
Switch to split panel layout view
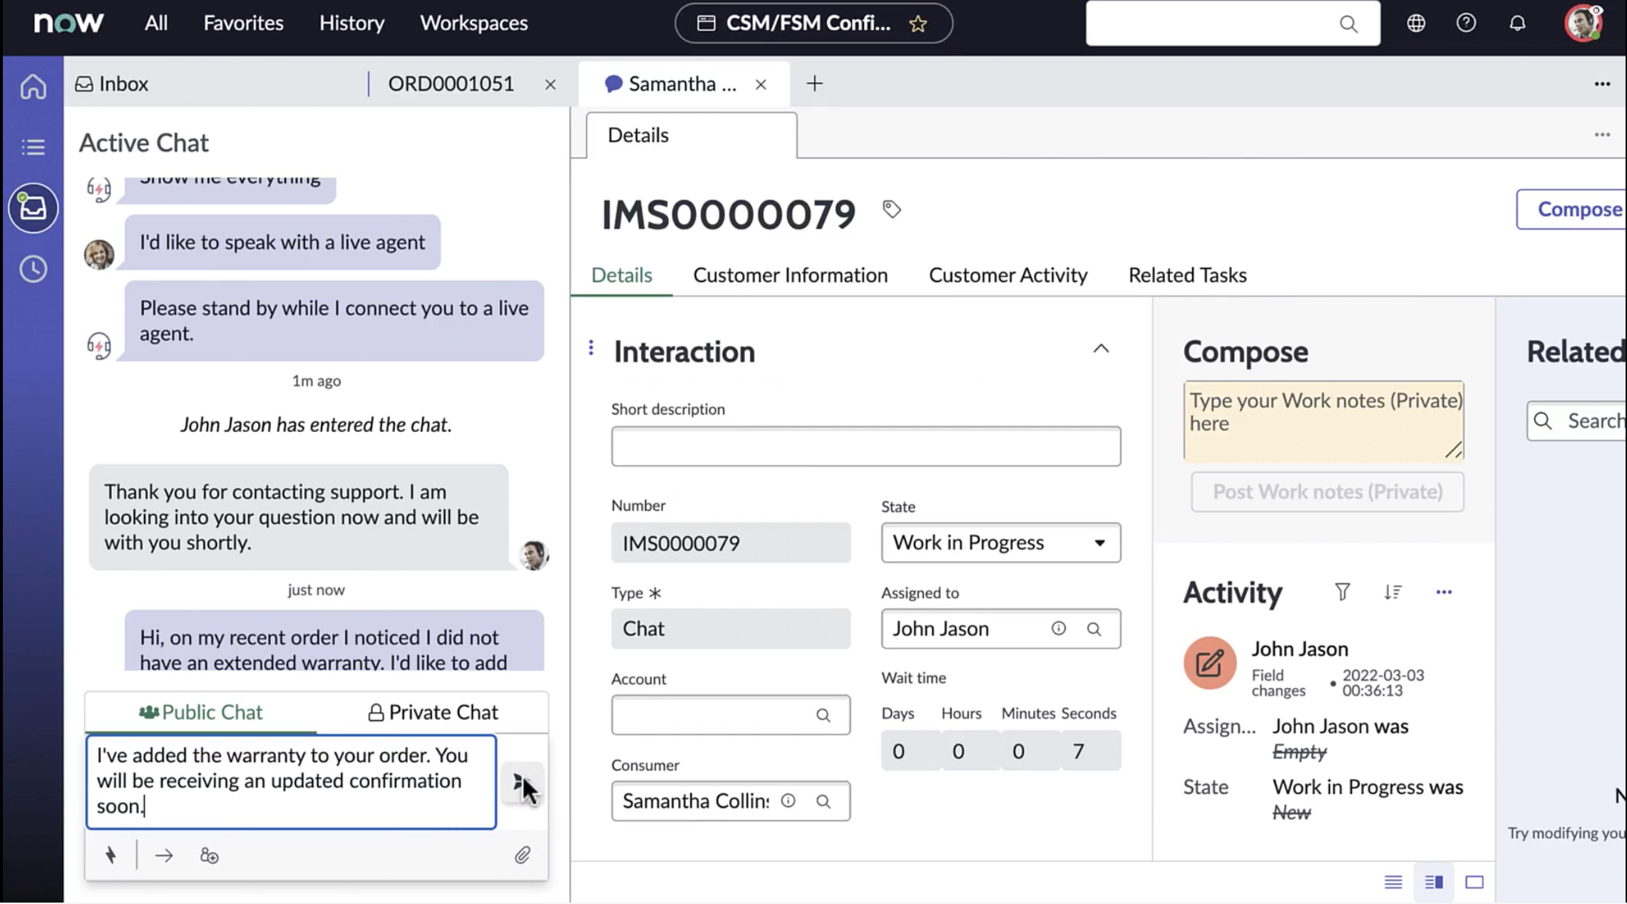tap(1433, 882)
